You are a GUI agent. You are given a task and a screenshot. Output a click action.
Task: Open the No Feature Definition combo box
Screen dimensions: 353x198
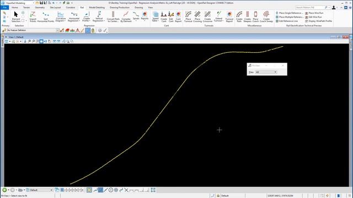coord(33,30)
